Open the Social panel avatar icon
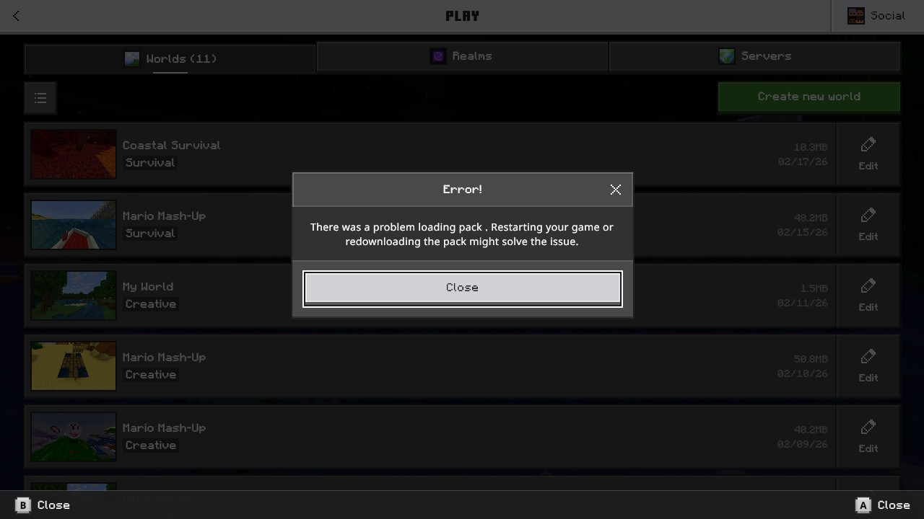This screenshot has width=924, height=519. (856, 16)
